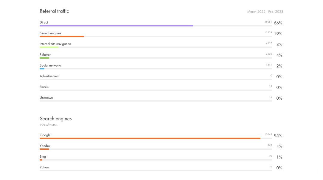This screenshot has height=180, width=323.
Task: Click the March 2022 - Feb. 2023 date range
Action: 265,12
